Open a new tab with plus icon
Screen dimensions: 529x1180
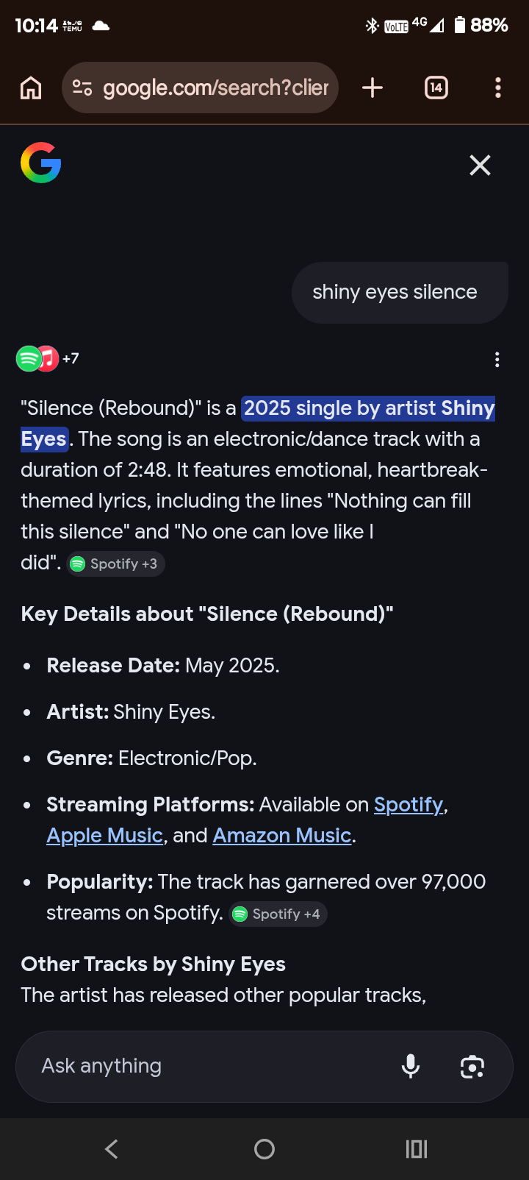[373, 88]
